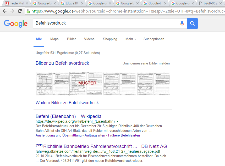Viewport: 225px width, 166px height.
Task: Reload the page with refresh icon
Action: 20,11
